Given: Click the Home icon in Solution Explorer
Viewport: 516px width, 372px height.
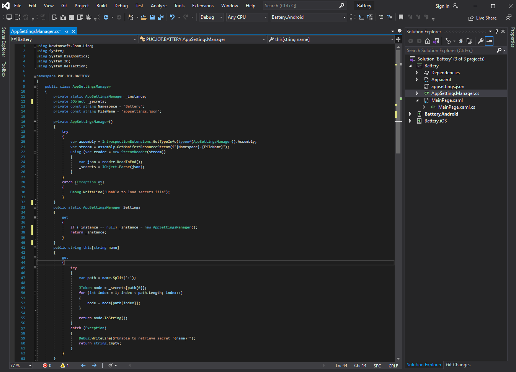Looking at the screenshot, I should 428,41.
